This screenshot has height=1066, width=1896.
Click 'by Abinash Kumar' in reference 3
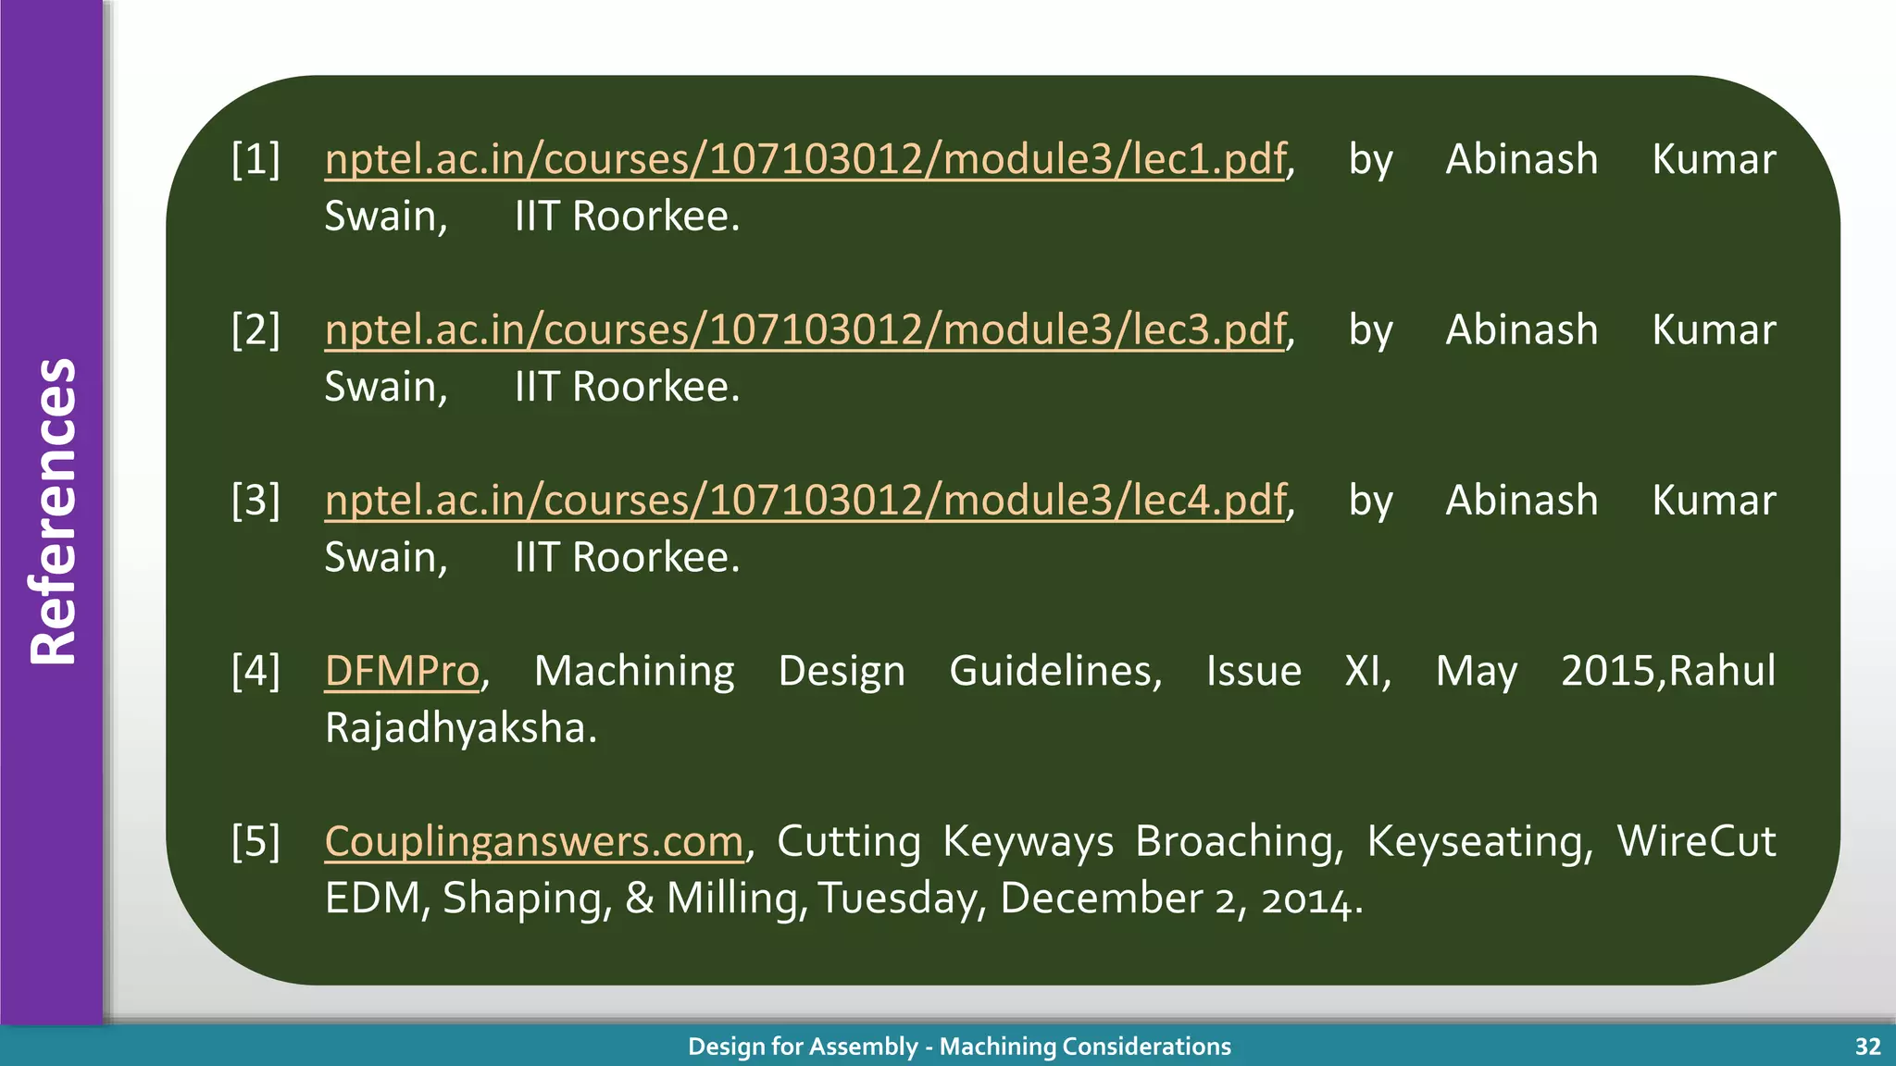pyautogui.click(x=1563, y=501)
